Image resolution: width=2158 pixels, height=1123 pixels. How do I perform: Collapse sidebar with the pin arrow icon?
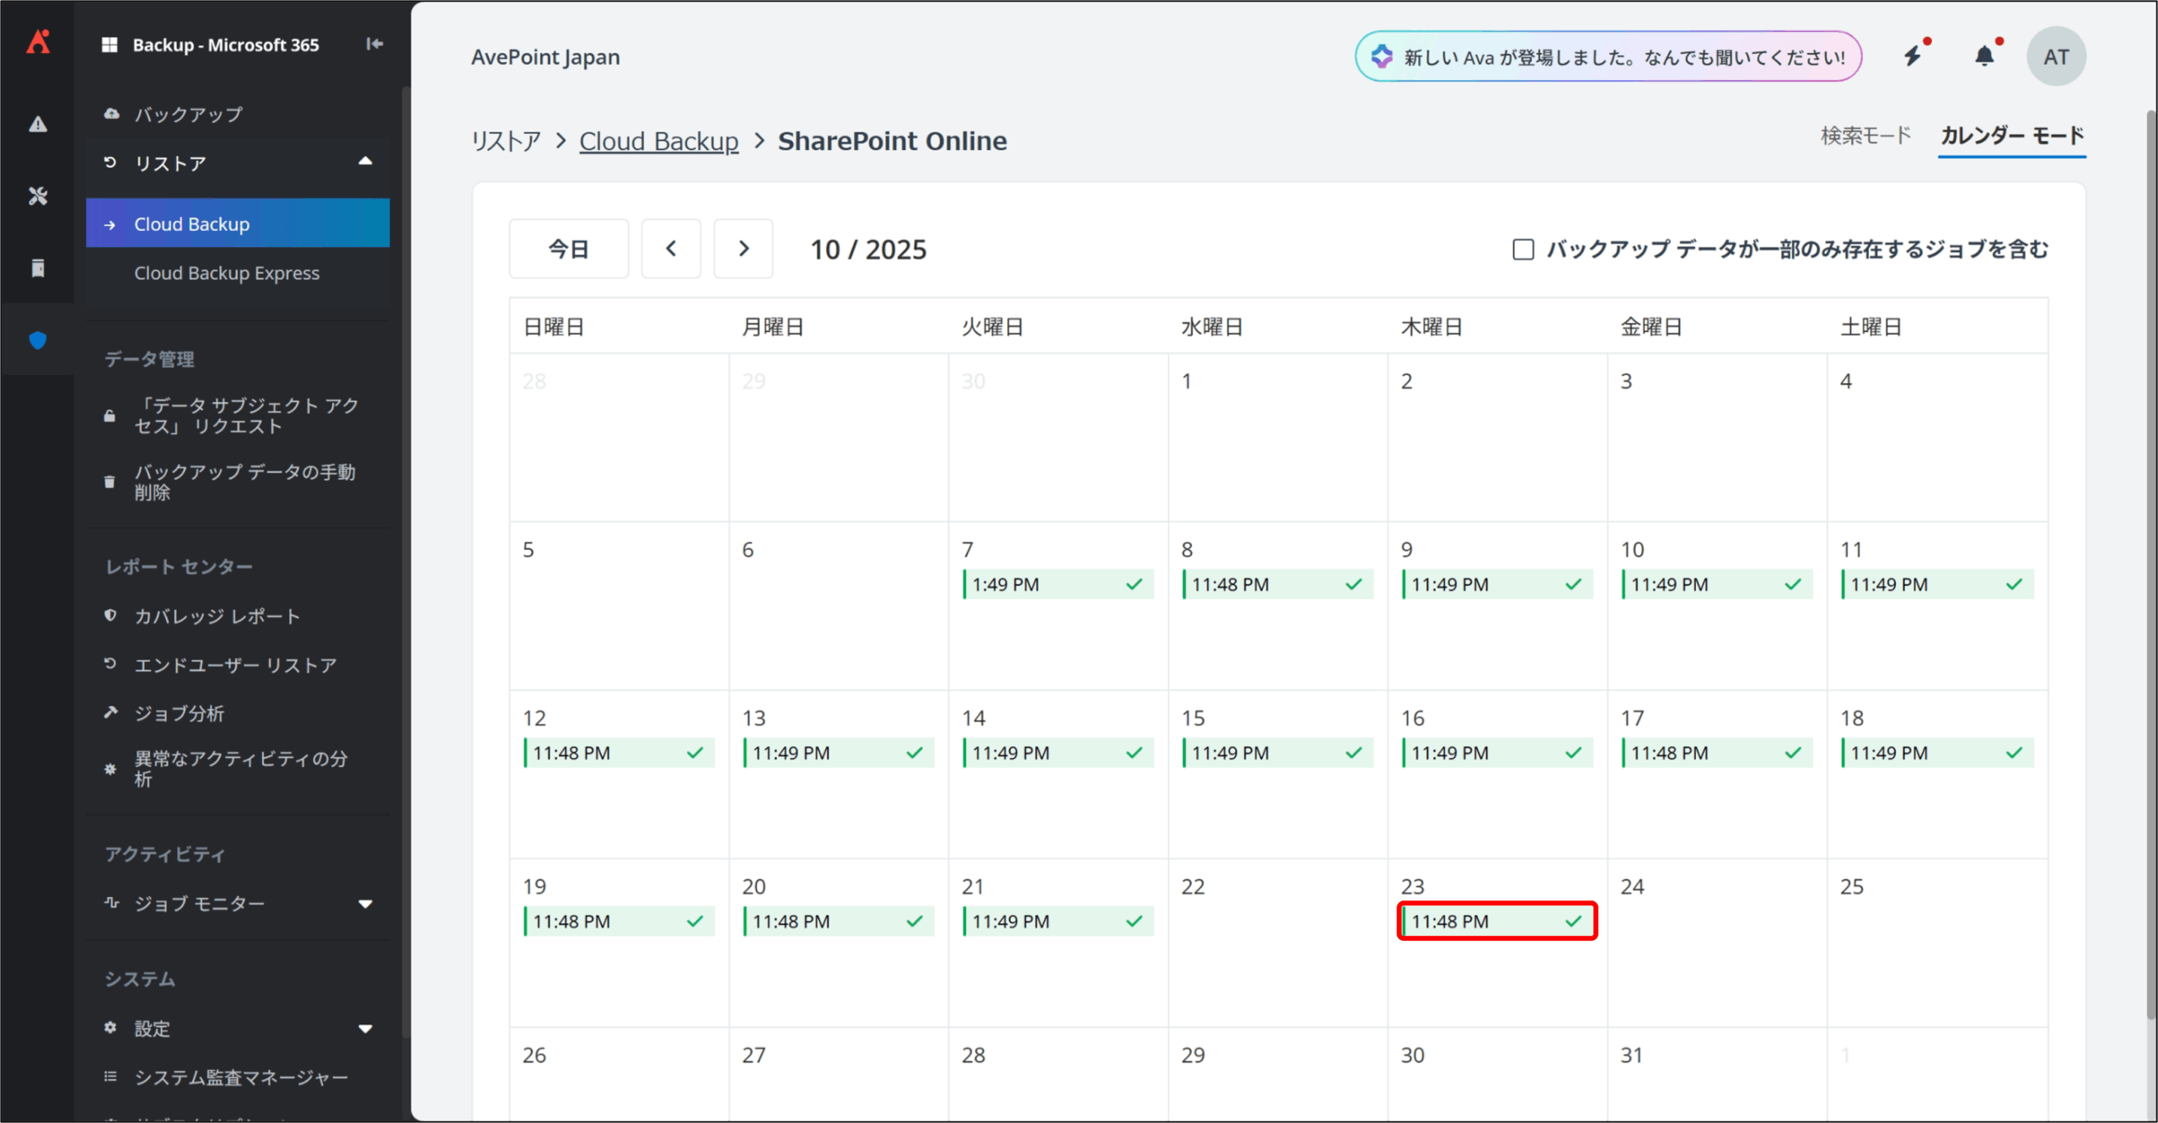coord(374,44)
